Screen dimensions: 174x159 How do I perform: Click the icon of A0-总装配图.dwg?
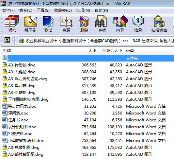(x=5, y=147)
